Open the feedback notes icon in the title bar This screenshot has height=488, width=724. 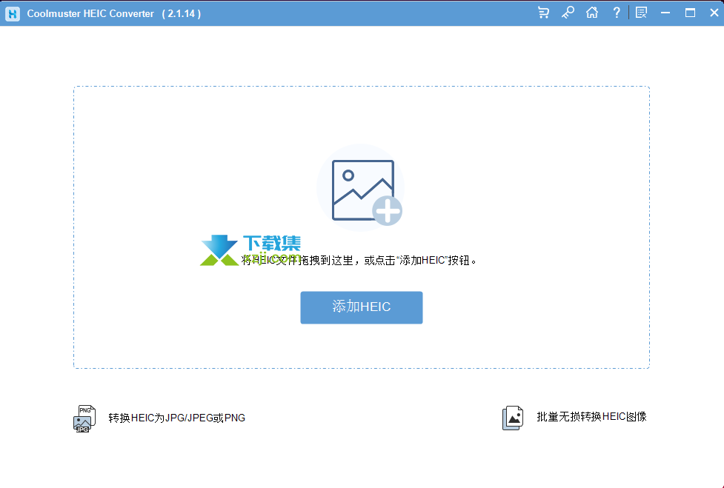[641, 13]
